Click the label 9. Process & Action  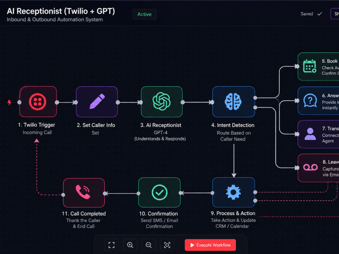(x=233, y=213)
